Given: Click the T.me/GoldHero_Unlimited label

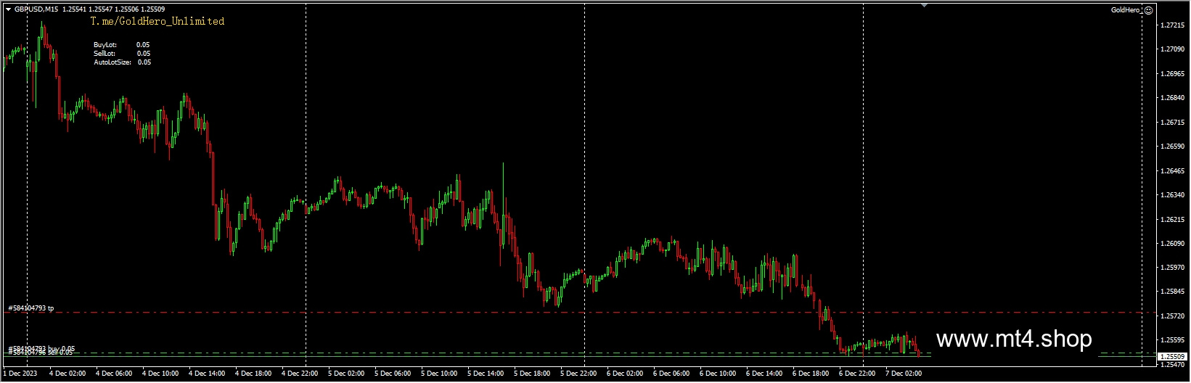Looking at the screenshot, I should click(157, 22).
